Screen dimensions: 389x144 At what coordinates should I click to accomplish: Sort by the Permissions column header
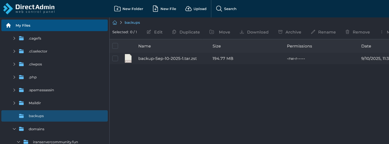coord(299,46)
